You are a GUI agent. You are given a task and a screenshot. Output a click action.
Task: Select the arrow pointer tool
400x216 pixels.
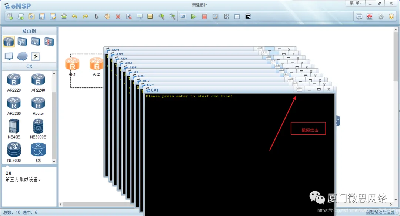click(x=96, y=17)
